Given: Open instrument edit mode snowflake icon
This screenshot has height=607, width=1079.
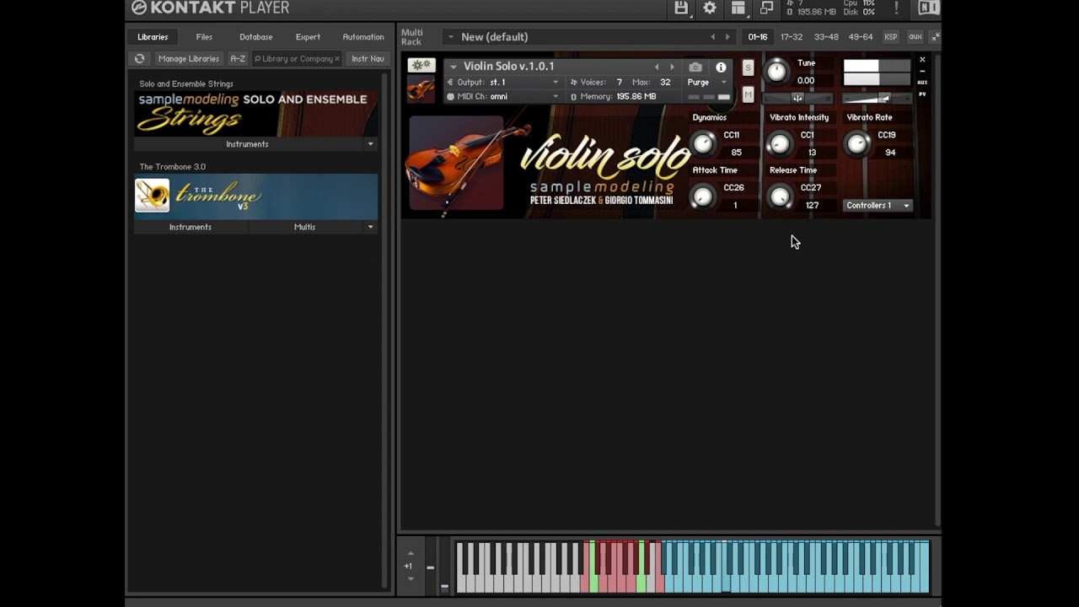Looking at the screenshot, I should pos(421,65).
